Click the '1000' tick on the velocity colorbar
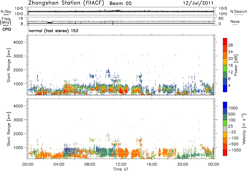Viewport: 247px width, 171px height. tap(233, 108)
